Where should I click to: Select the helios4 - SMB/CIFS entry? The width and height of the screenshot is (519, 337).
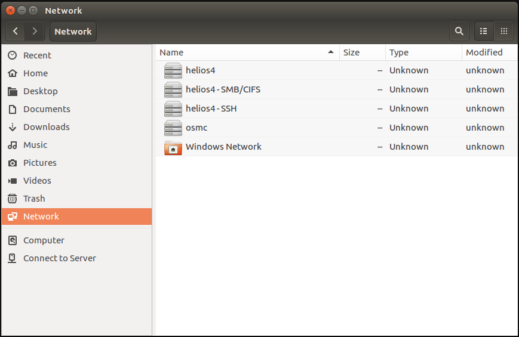coord(337,89)
